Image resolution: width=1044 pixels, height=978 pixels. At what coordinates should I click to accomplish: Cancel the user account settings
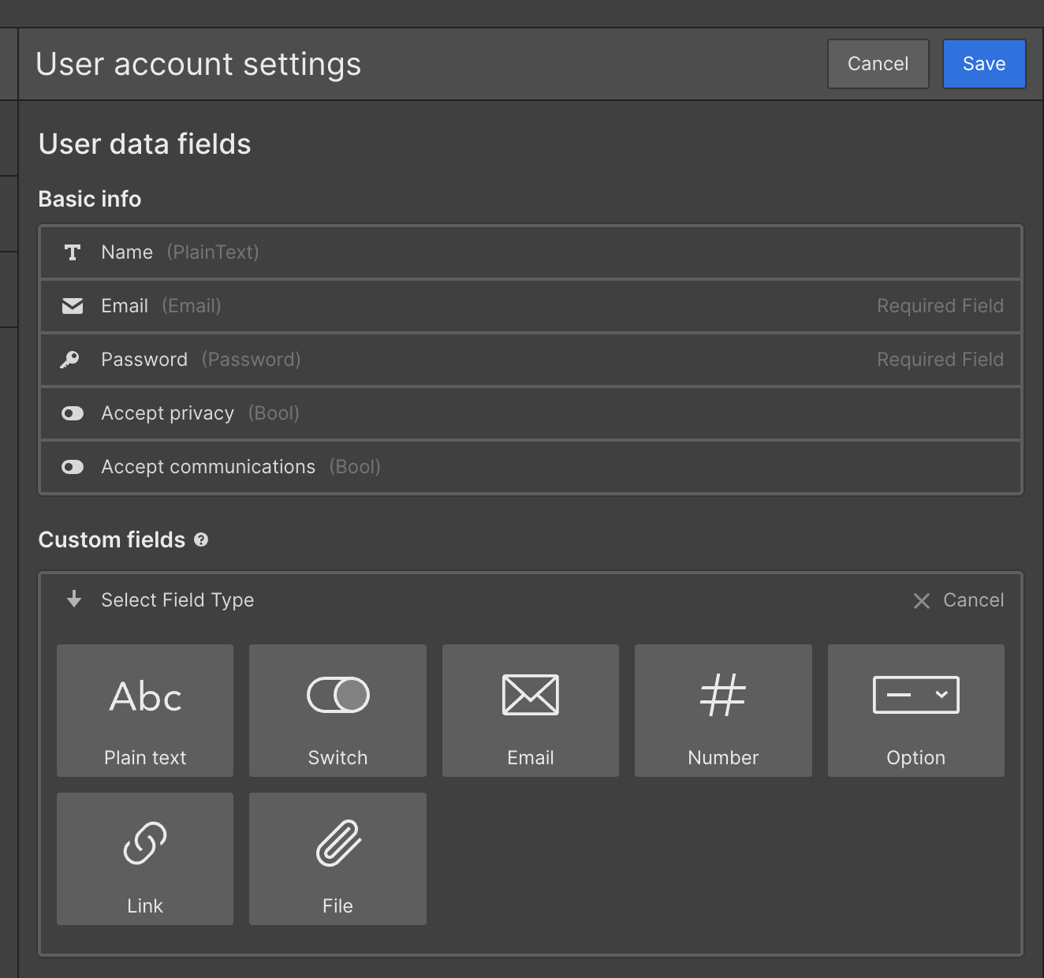(x=878, y=64)
